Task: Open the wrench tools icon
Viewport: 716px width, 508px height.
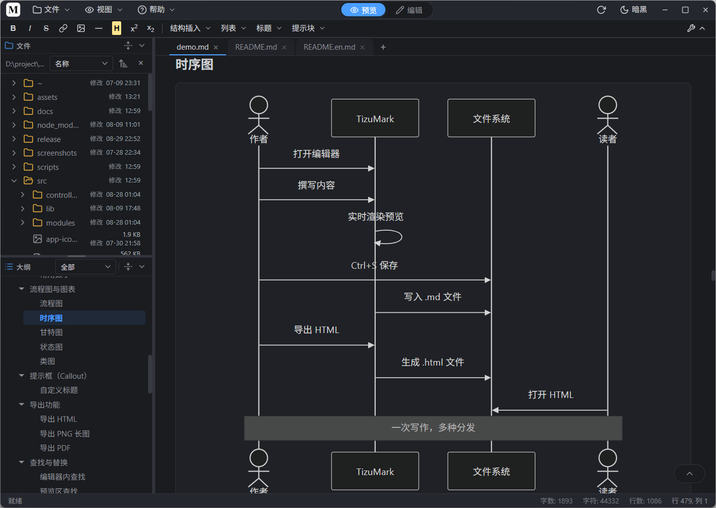Action: click(691, 28)
